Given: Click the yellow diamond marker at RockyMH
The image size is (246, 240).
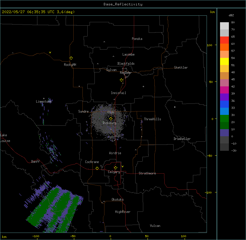Looking at the screenshot, I should pos(71,58).
